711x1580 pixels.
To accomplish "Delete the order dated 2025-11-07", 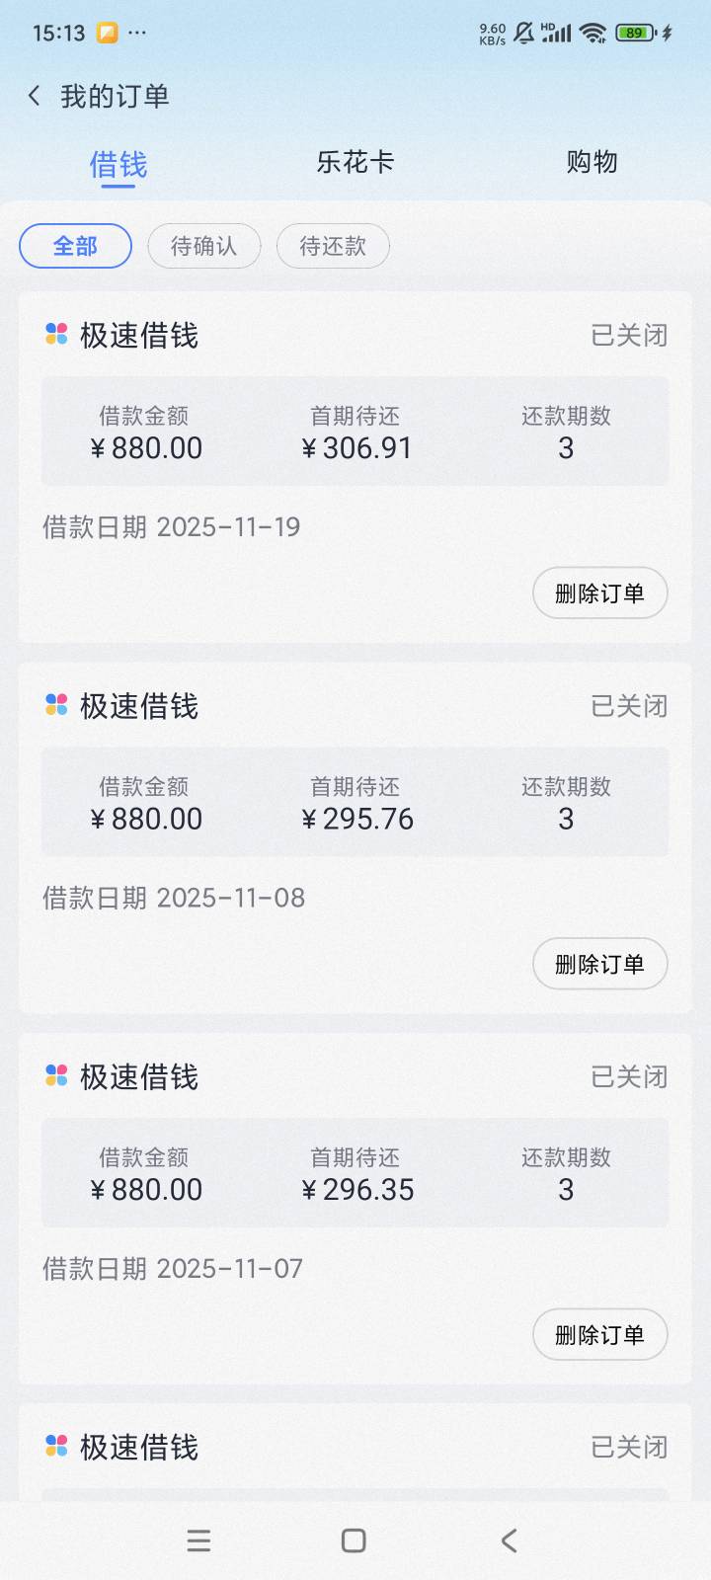I will (x=599, y=1335).
